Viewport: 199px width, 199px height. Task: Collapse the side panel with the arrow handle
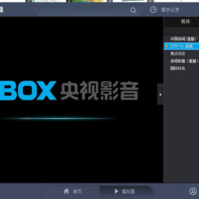tap(160, 94)
